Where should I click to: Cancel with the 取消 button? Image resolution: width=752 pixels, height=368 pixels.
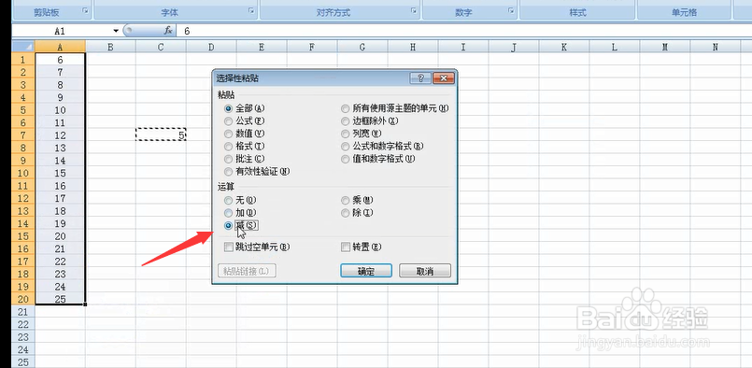pos(425,271)
